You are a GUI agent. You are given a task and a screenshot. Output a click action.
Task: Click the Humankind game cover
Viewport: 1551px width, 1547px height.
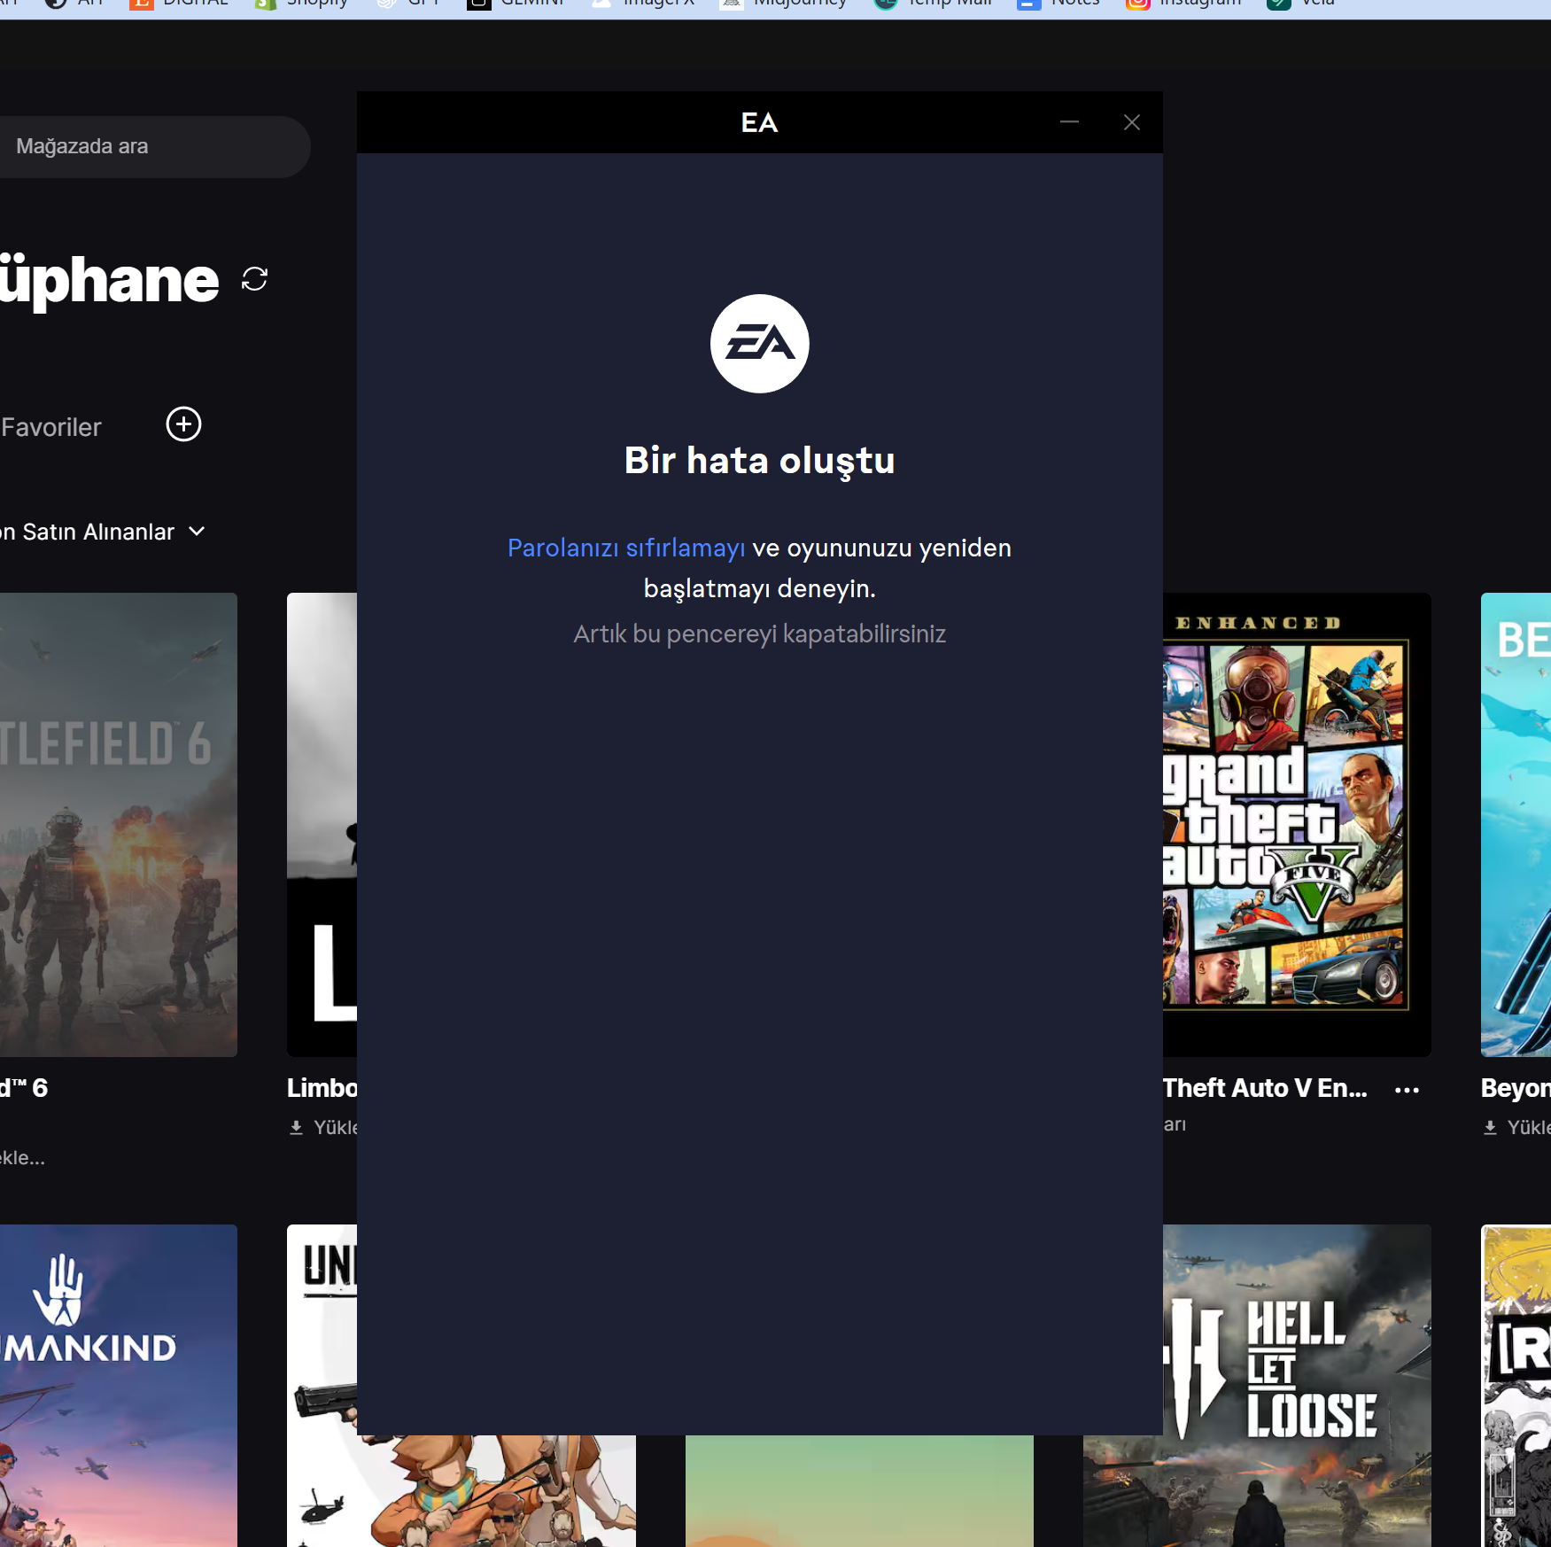point(118,1384)
